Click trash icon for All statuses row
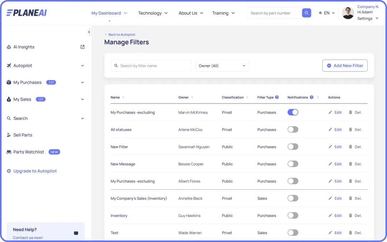This screenshot has height=242, width=387. pyautogui.click(x=350, y=130)
